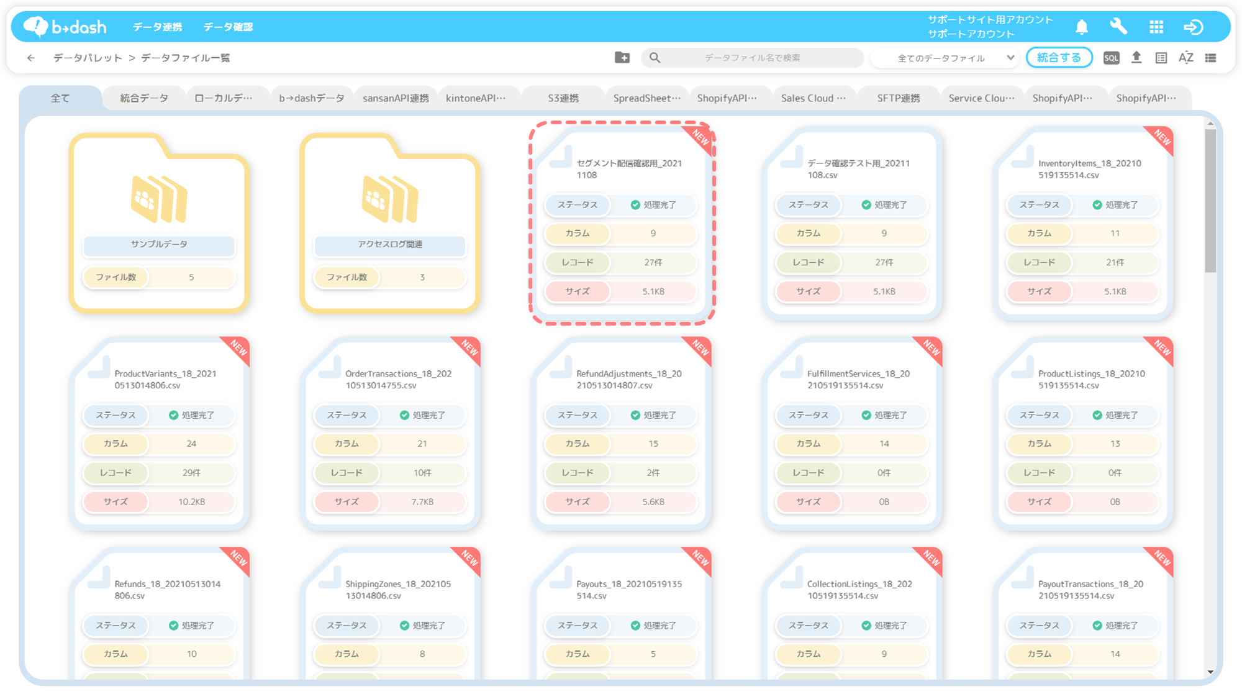Select the SFTP連携 tab
Viewport: 1242px width, 699px height.
899,98
